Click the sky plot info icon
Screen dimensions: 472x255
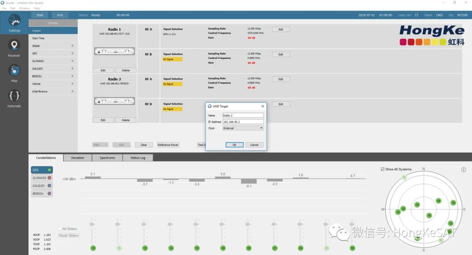point(463,169)
